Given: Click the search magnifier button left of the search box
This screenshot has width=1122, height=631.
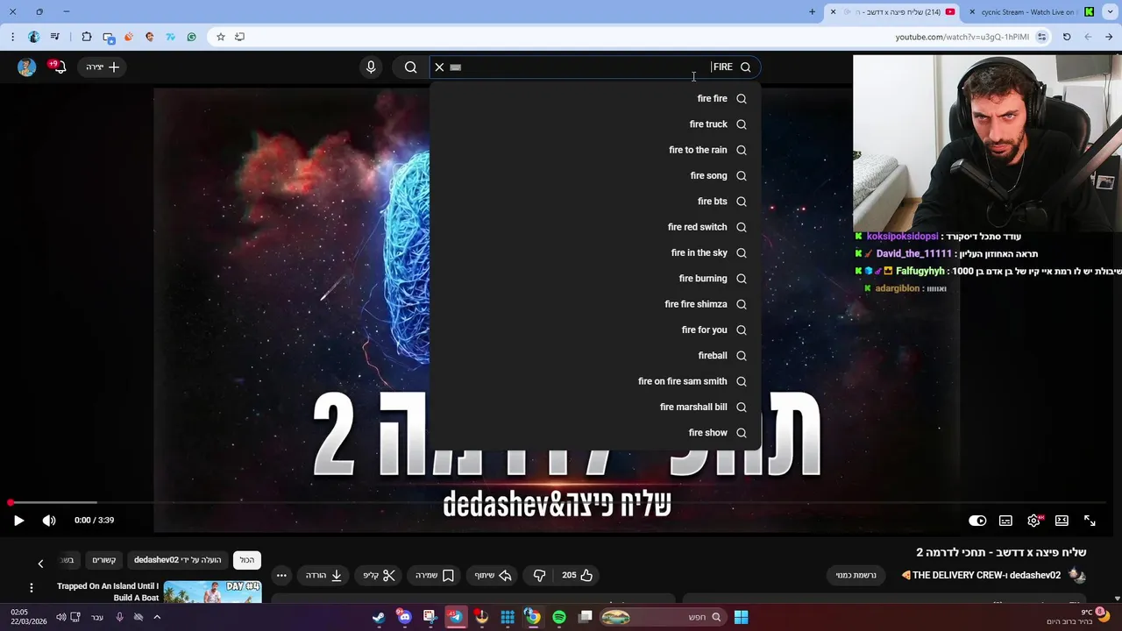Looking at the screenshot, I should (x=410, y=67).
